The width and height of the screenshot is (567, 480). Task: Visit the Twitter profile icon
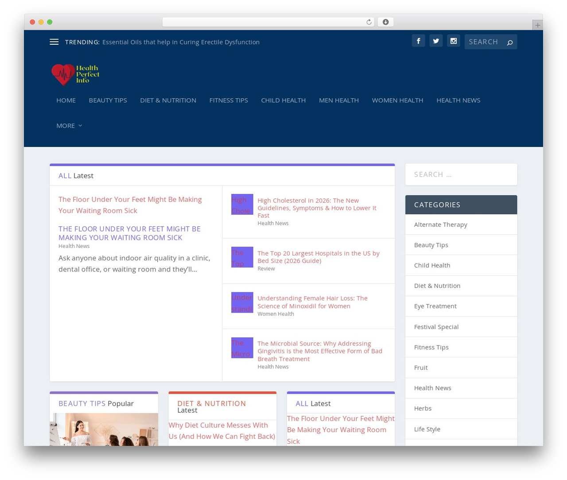click(436, 41)
